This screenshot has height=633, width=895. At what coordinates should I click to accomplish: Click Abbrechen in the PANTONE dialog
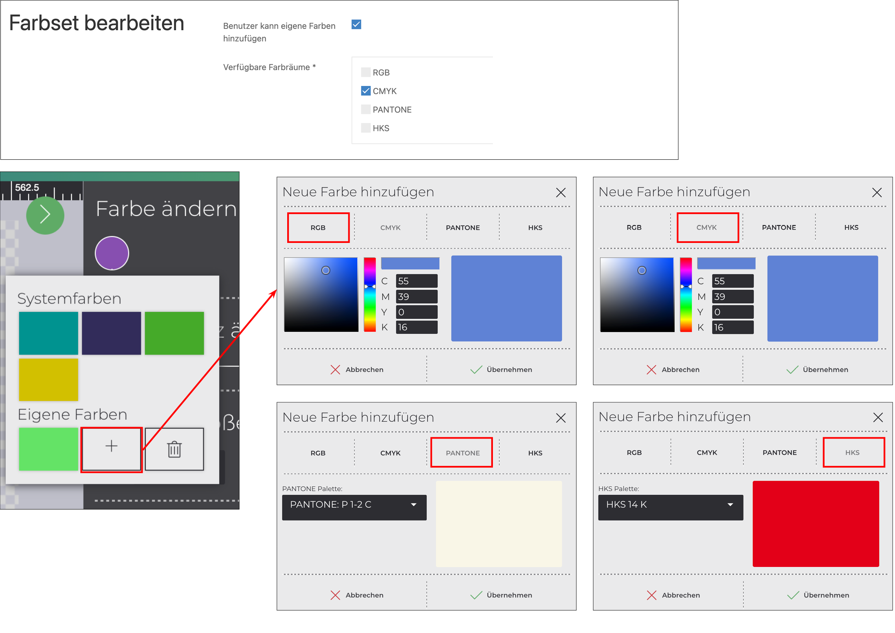tap(364, 595)
